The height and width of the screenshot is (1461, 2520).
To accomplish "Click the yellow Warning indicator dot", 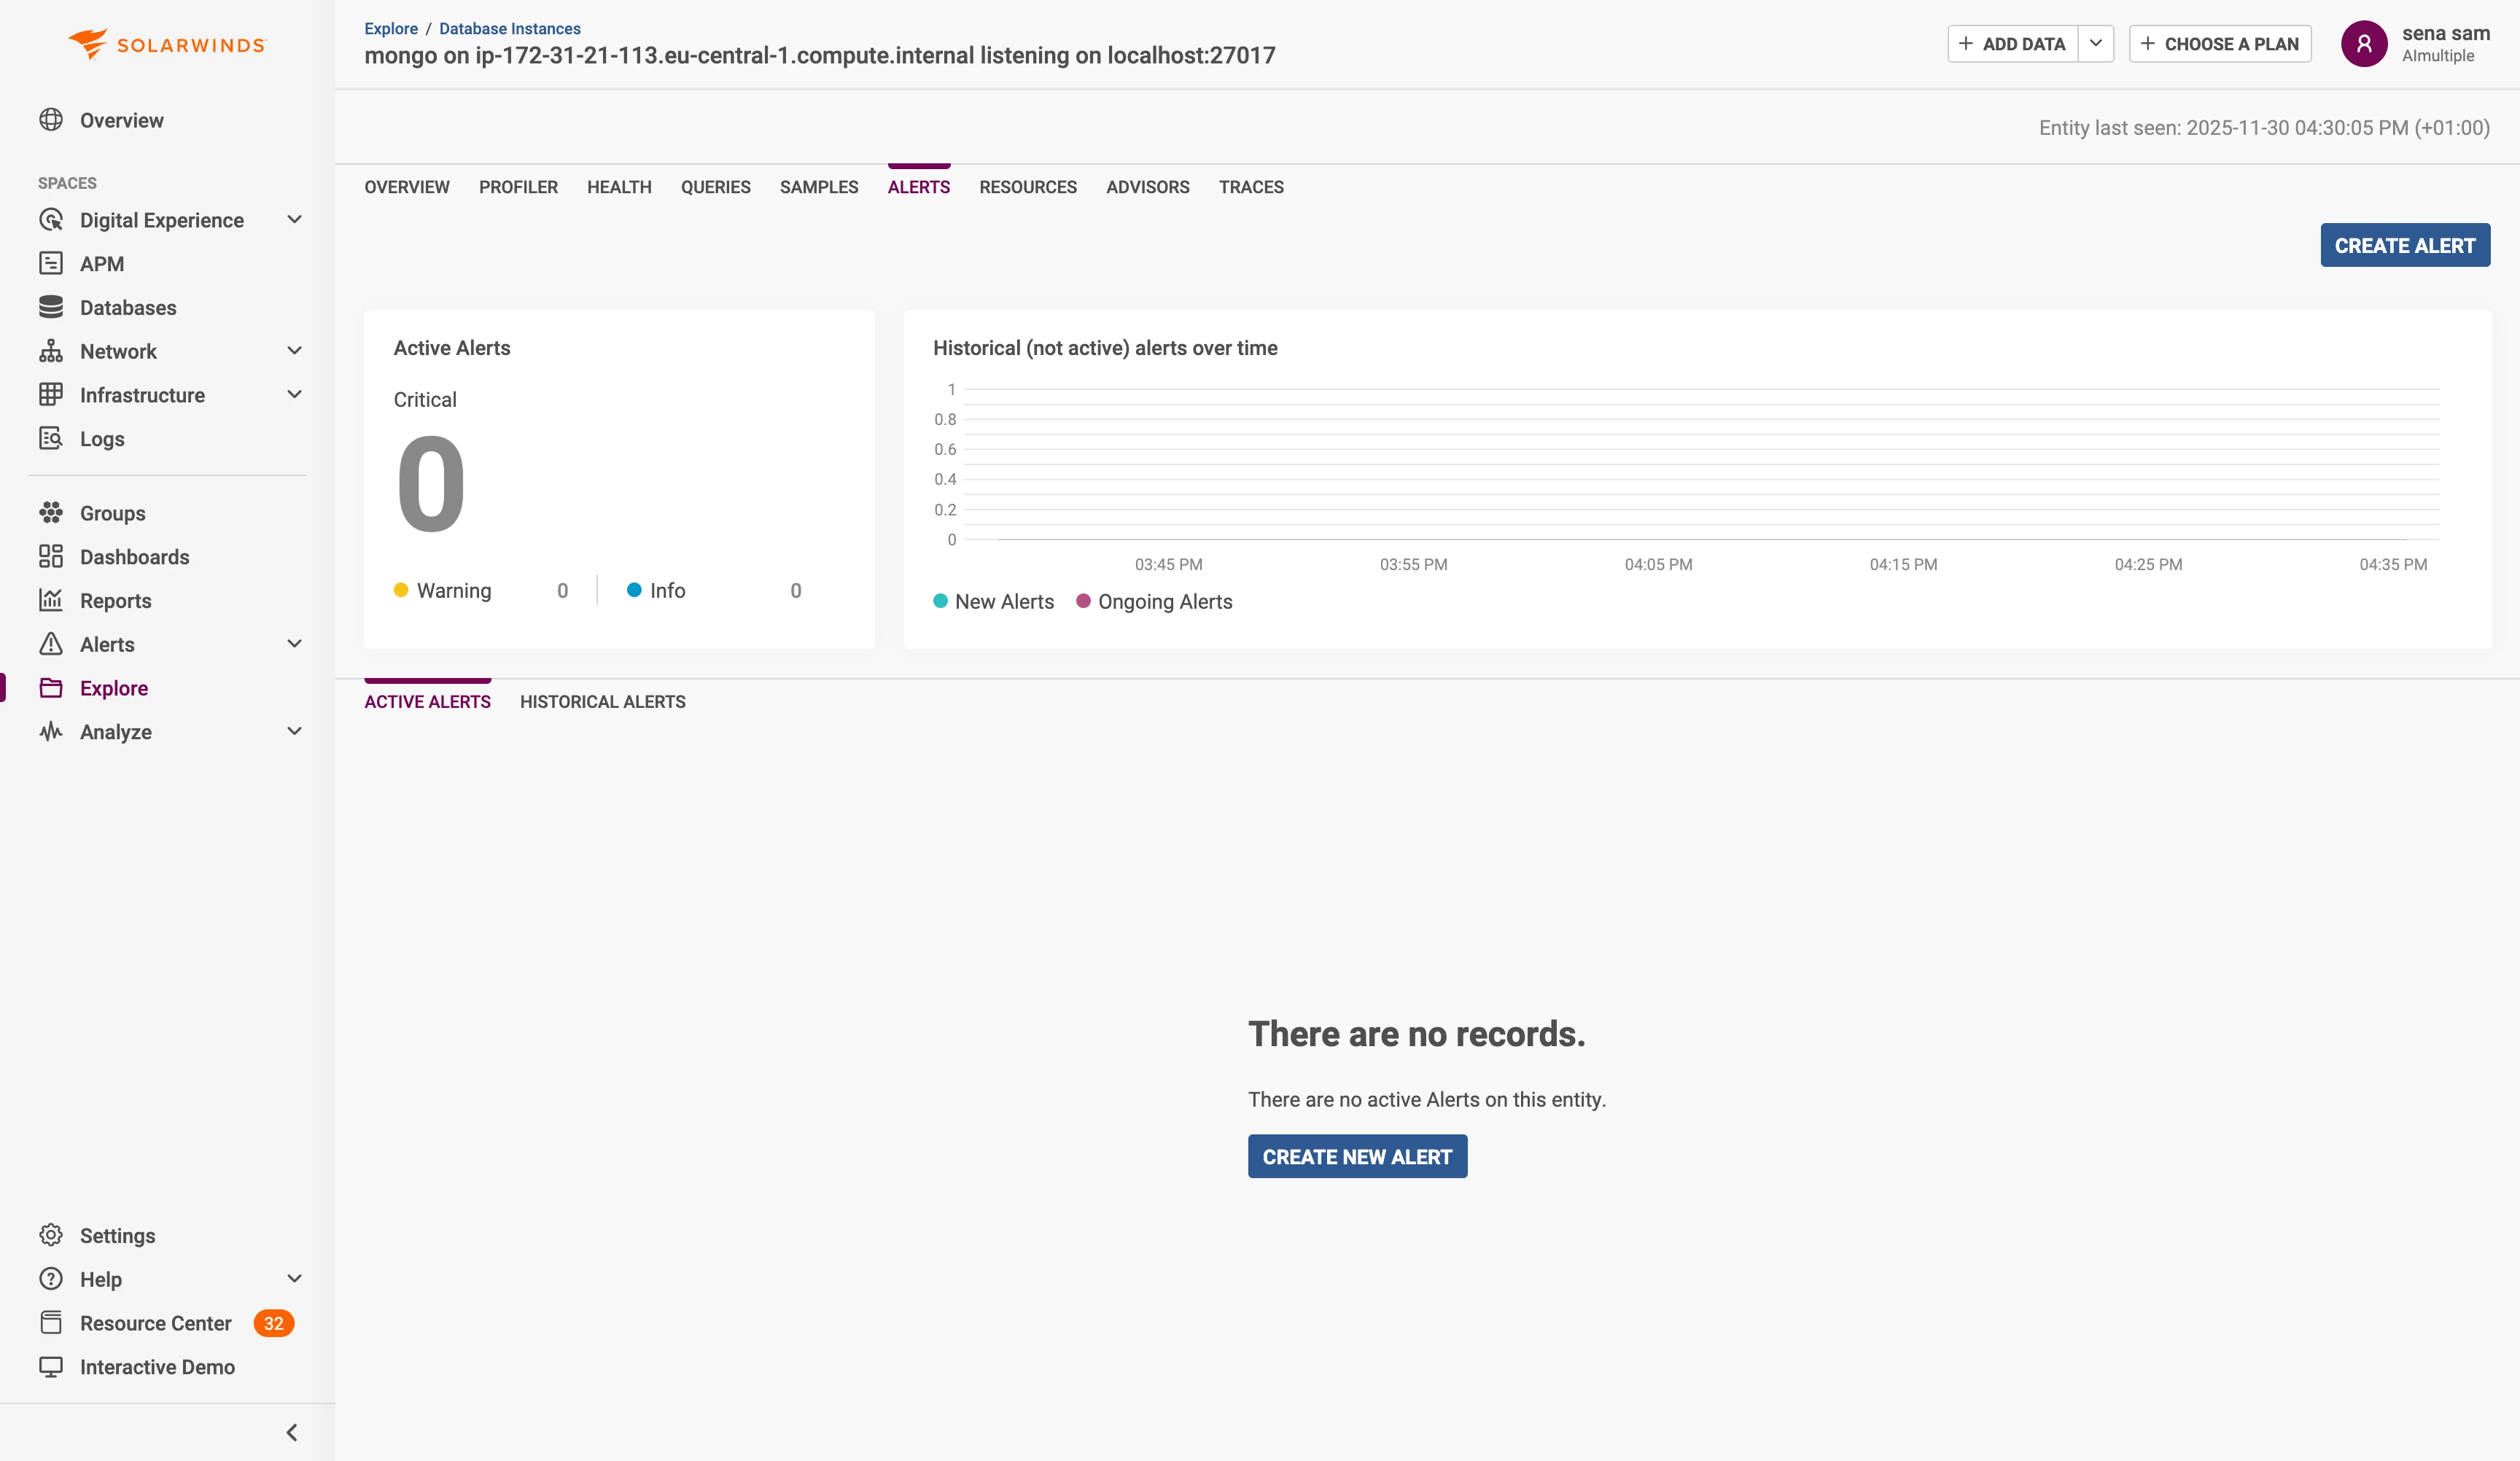I will (401, 590).
